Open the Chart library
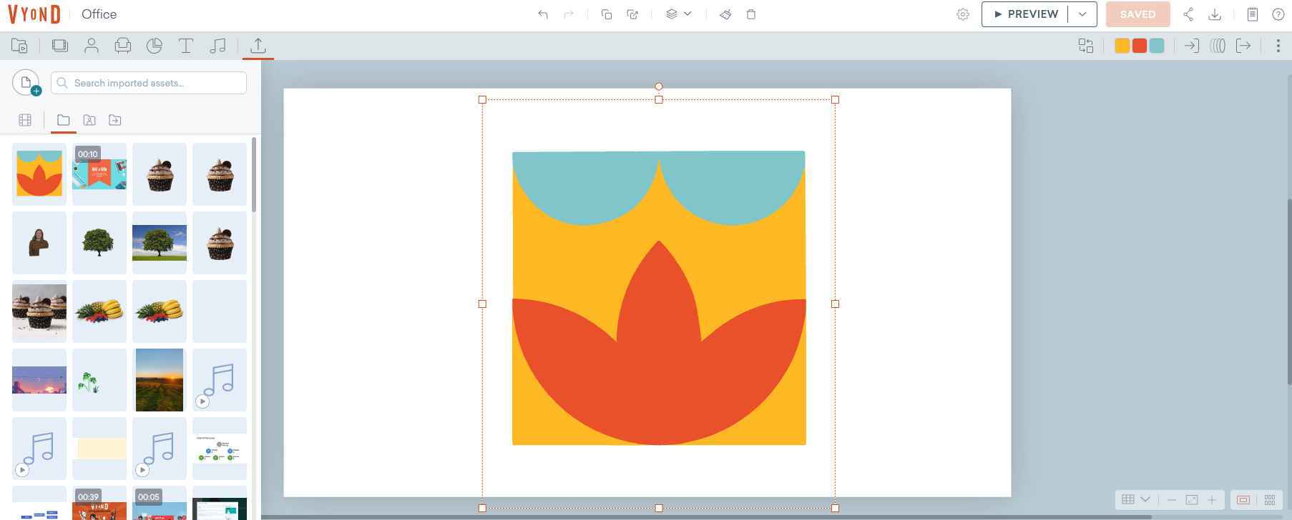The height and width of the screenshot is (520, 1292). pyautogui.click(x=155, y=46)
